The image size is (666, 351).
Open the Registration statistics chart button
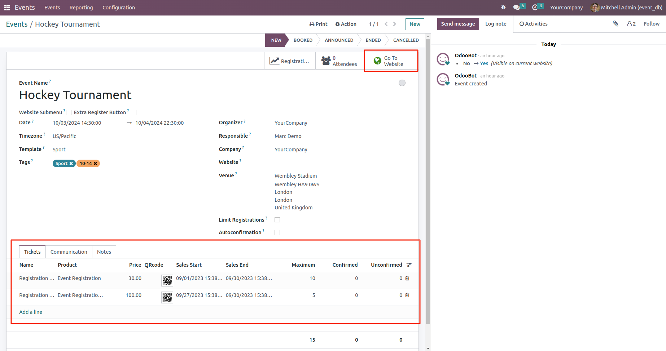290,61
